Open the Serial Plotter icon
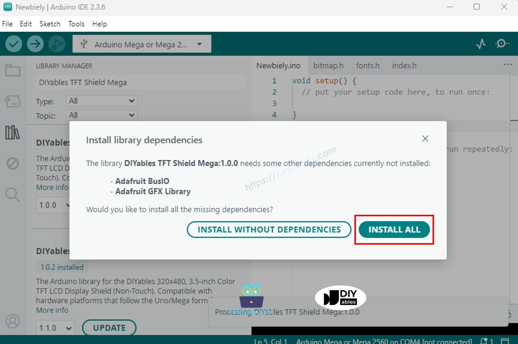 click(x=480, y=43)
